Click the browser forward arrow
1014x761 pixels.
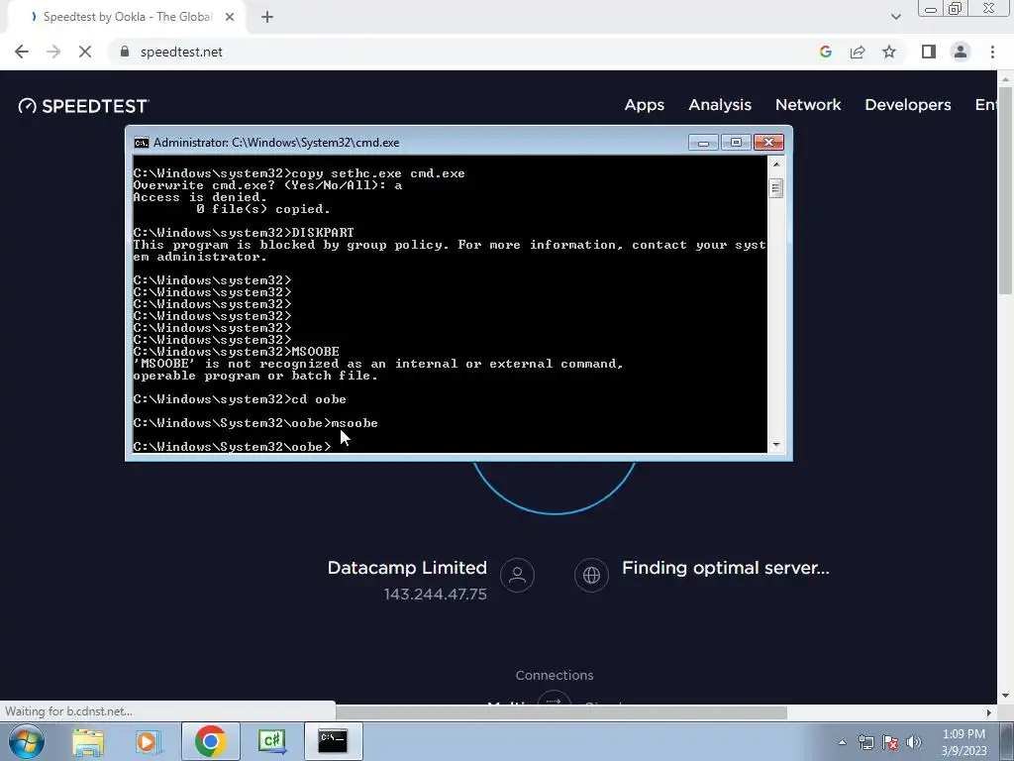click(x=53, y=52)
